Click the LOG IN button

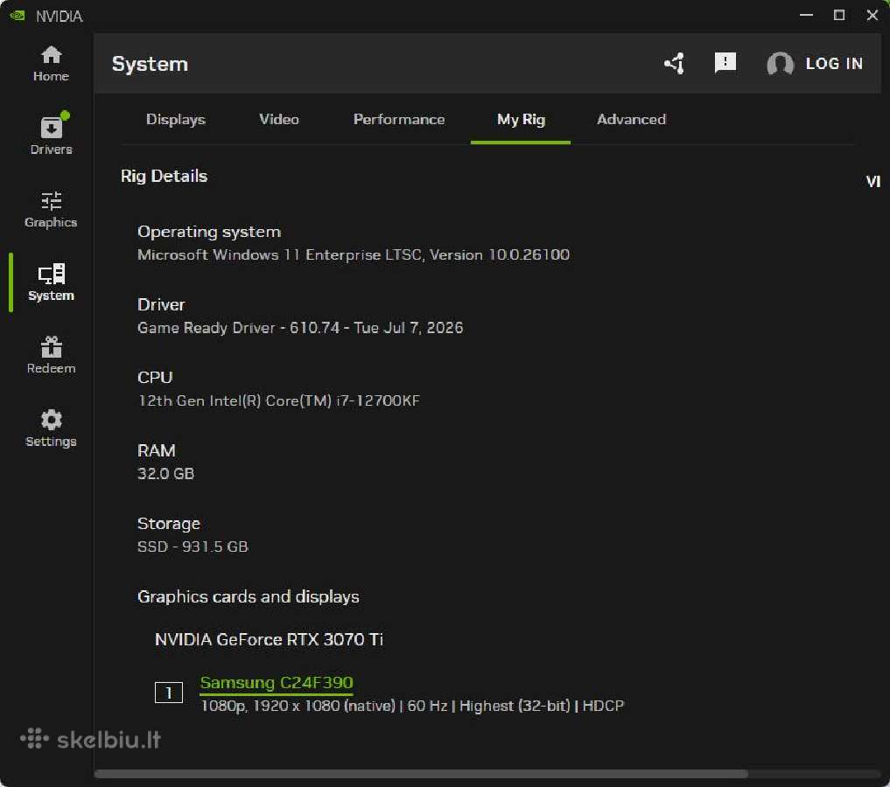tap(834, 64)
